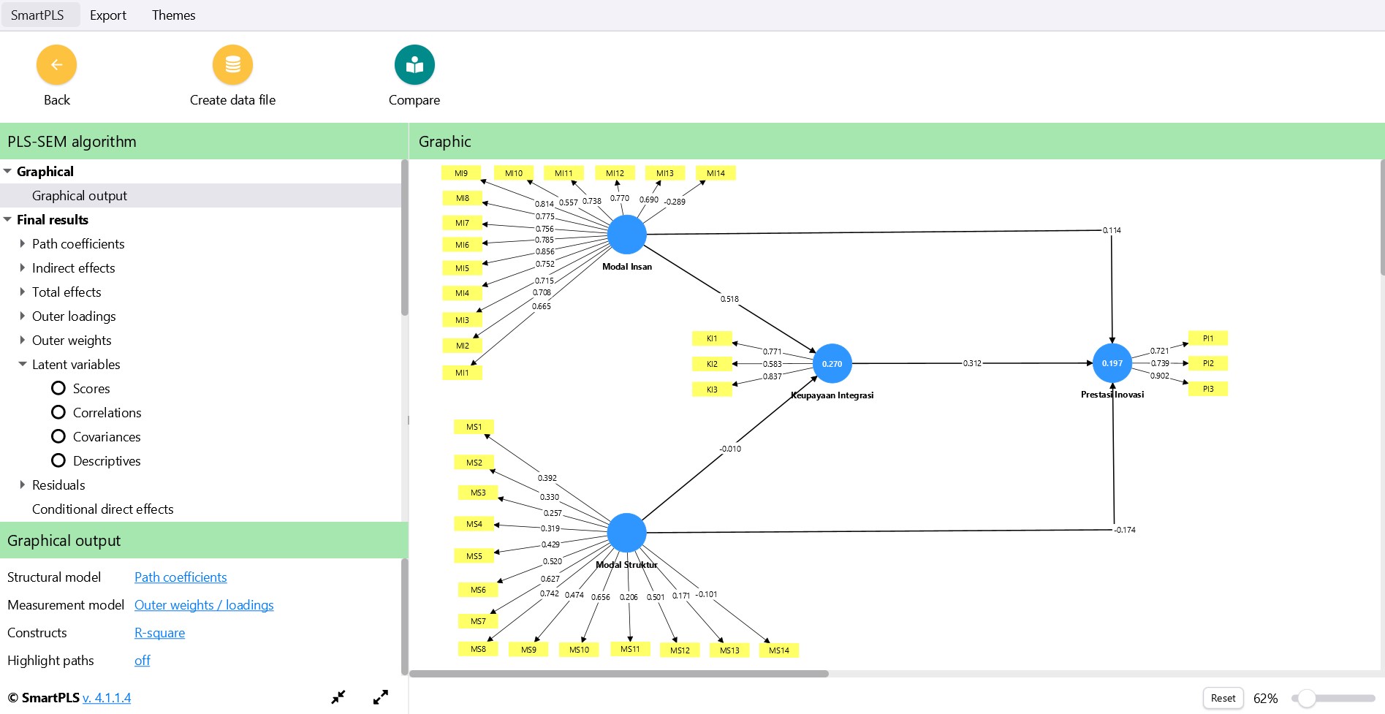
Task: Click the expand fullscreen arrows icon
Action: (381, 697)
